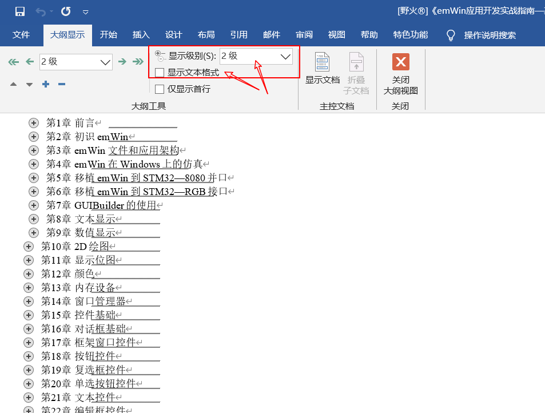Close outline view with red X

(400, 62)
